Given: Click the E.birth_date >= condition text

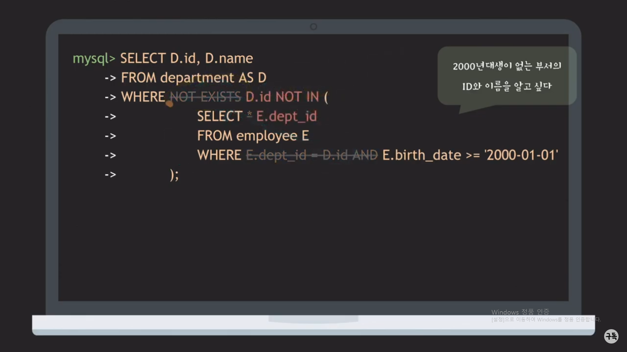Looking at the screenshot, I should coord(430,155).
